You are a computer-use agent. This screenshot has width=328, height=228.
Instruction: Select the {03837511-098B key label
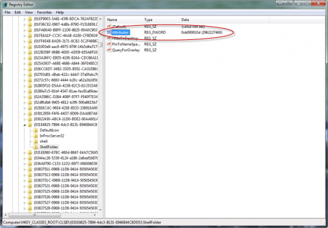pyautogui.click(x=66, y=169)
